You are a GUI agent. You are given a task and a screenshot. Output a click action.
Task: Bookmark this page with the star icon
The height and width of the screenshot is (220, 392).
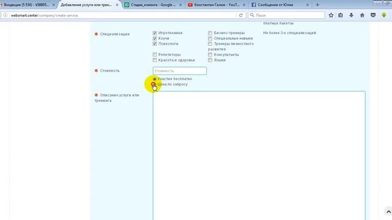[331, 15]
